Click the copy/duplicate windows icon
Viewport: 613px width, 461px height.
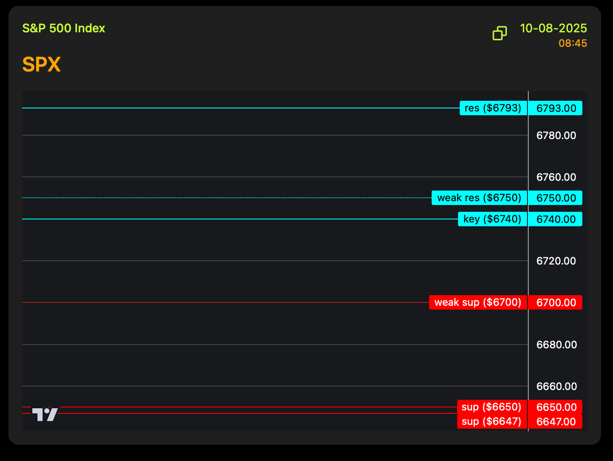(500, 33)
